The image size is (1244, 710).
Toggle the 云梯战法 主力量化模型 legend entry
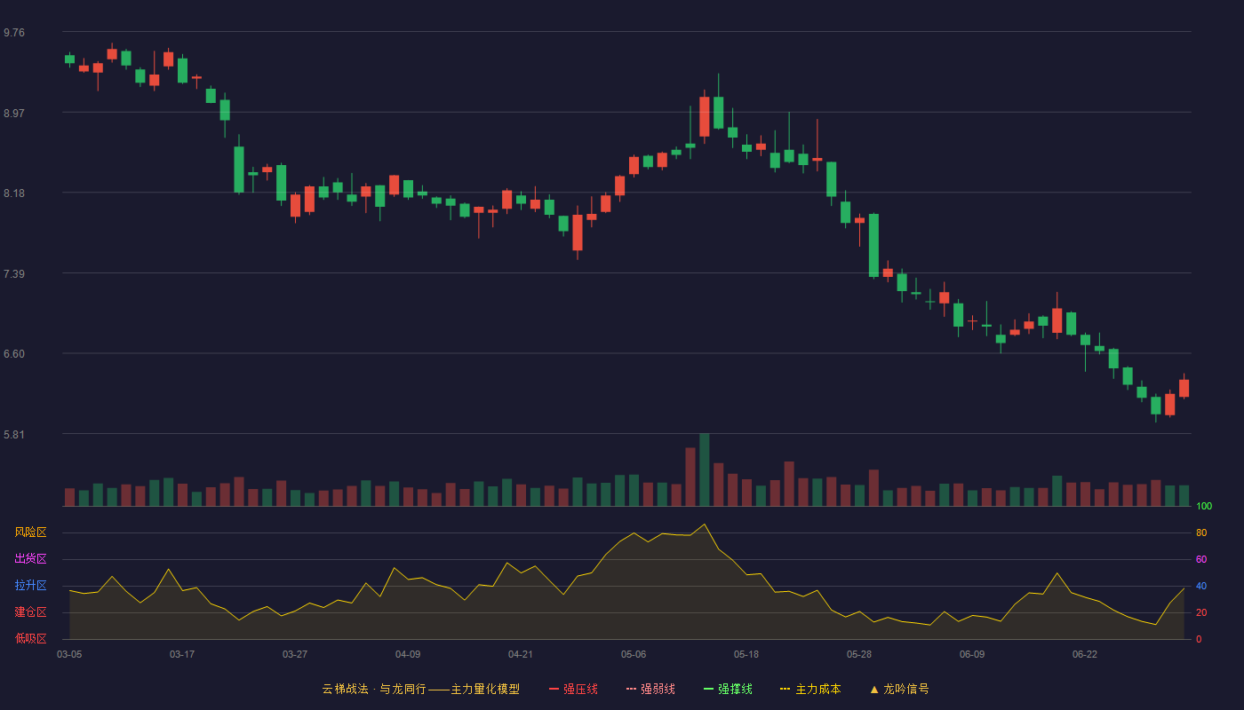(420, 689)
